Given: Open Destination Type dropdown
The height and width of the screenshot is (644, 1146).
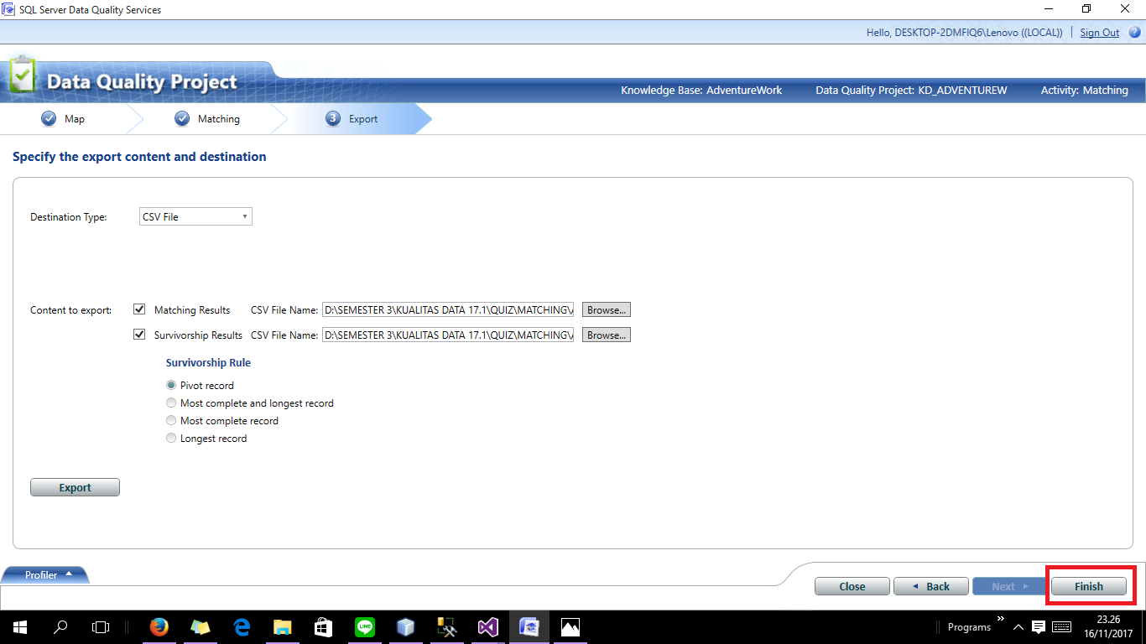Looking at the screenshot, I should click(195, 216).
